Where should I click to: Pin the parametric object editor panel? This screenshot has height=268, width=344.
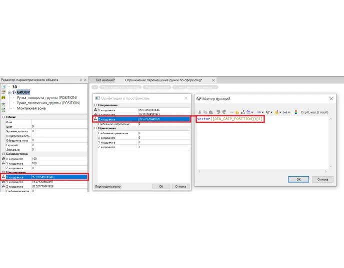(x=80, y=80)
